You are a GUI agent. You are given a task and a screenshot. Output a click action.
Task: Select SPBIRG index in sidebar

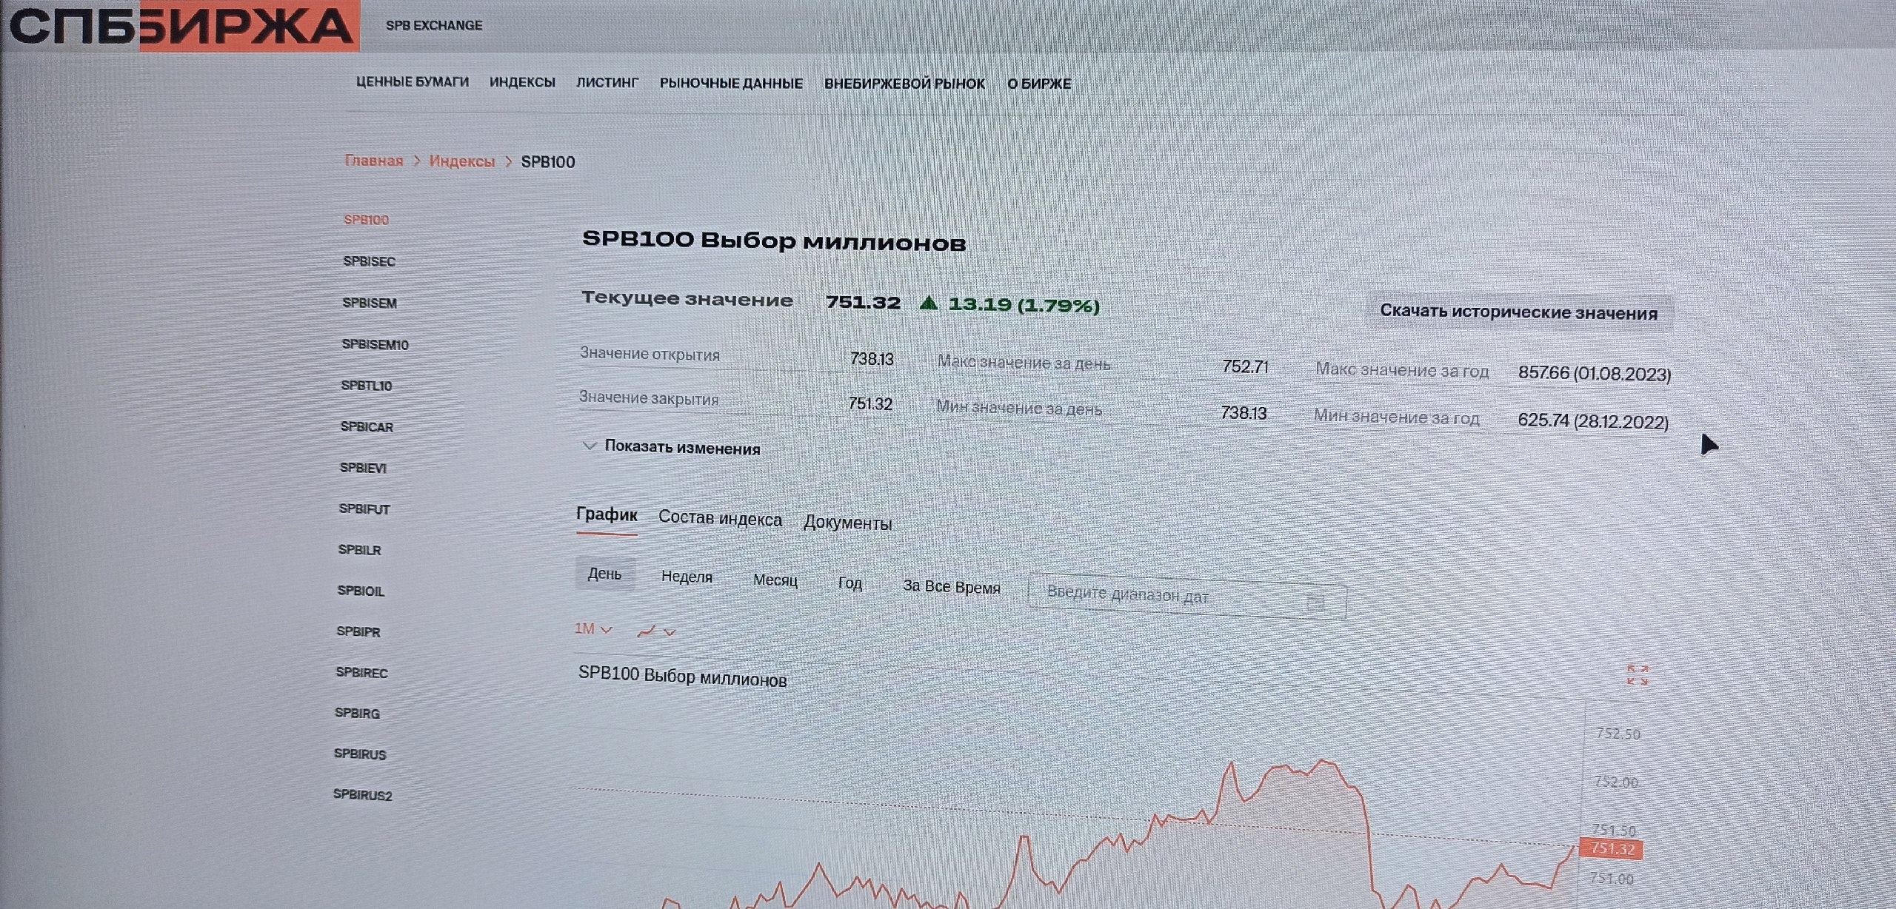[x=357, y=713]
